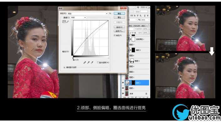This screenshot has width=221, height=122.
Task: Click the 曲线 1 adjustment layer icon
Action: (x=127, y=83)
